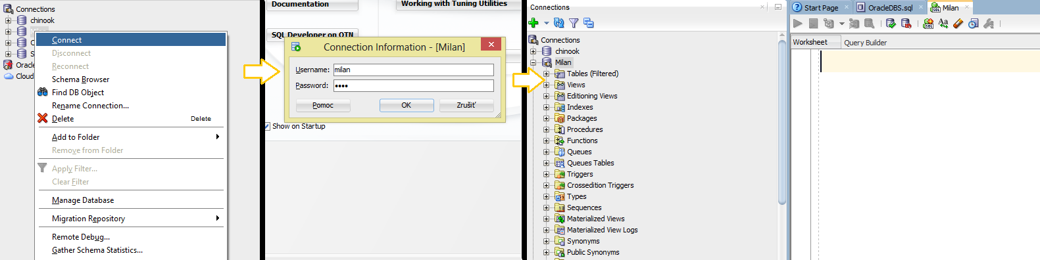Click the Zrušiť cancel button
This screenshot has width=1040, height=260.
466,105
